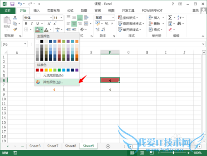This screenshot has height=156, width=207.
Task: Collapse the ribbon with the arrow
Action: [203, 36]
